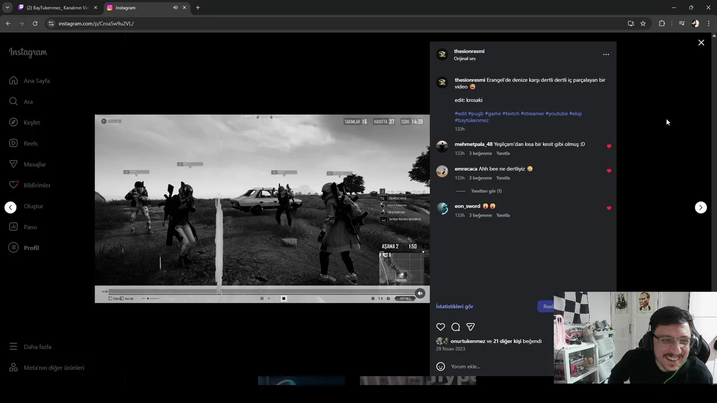View İstatistikleri gör insights

point(455,306)
